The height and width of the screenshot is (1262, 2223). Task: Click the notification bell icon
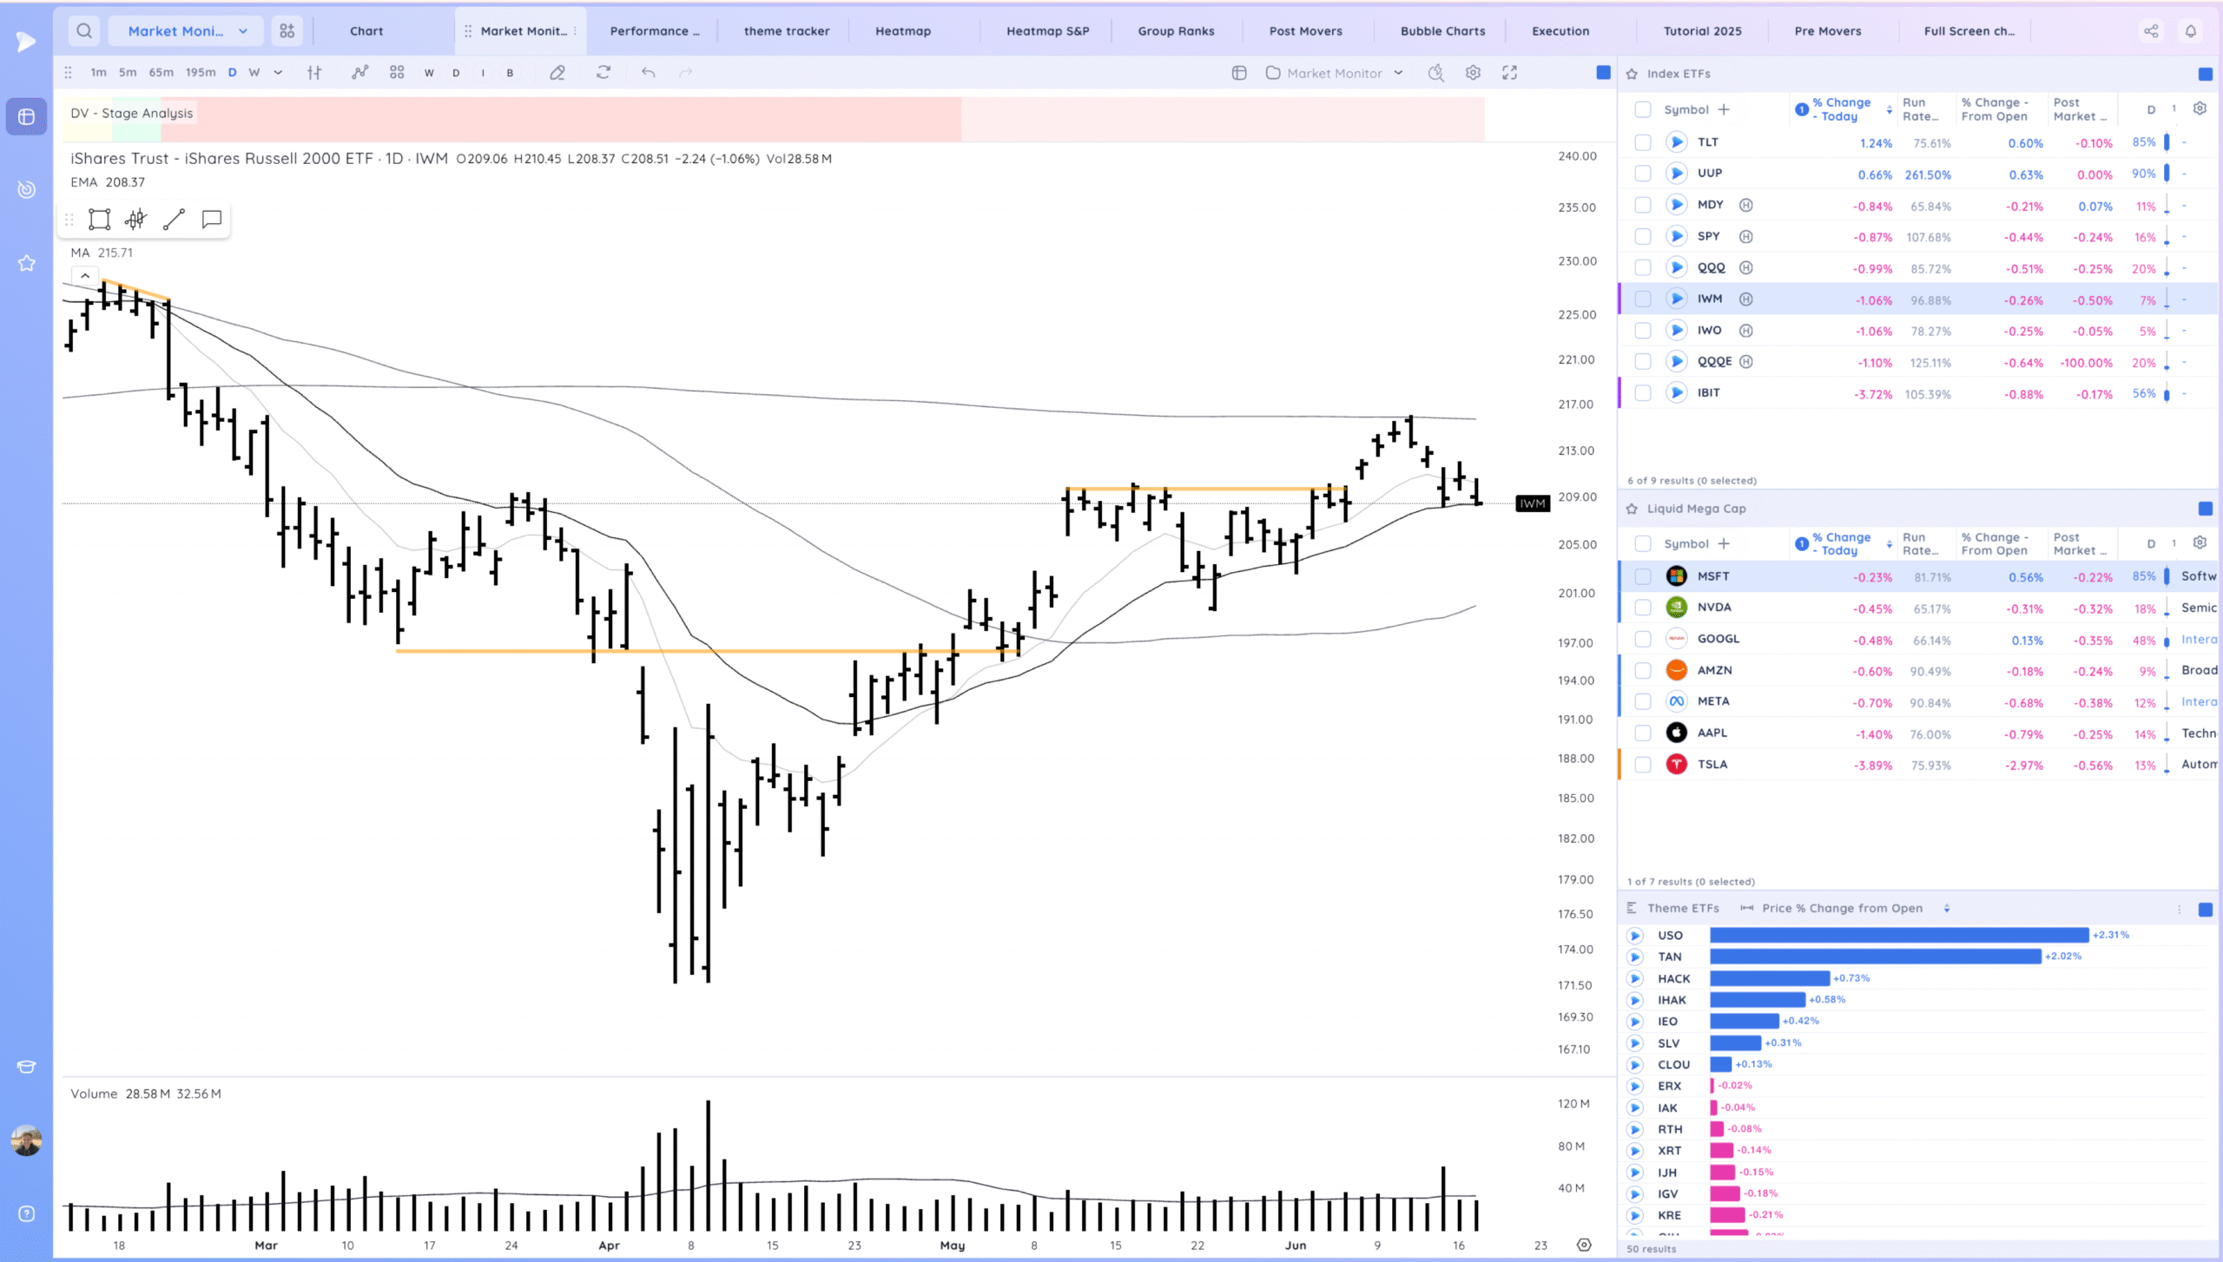(x=2191, y=31)
